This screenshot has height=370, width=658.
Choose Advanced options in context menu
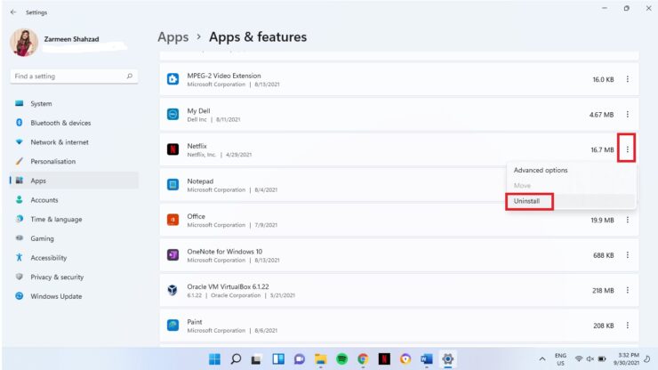coord(571,170)
